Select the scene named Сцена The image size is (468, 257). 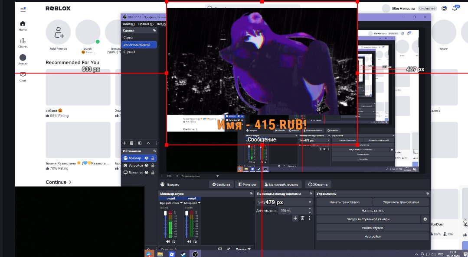pyautogui.click(x=139, y=38)
